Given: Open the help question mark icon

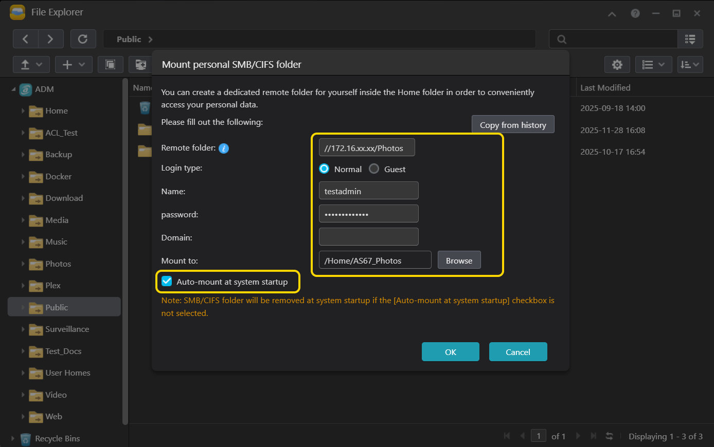Looking at the screenshot, I should pyautogui.click(x=635, y=13).
